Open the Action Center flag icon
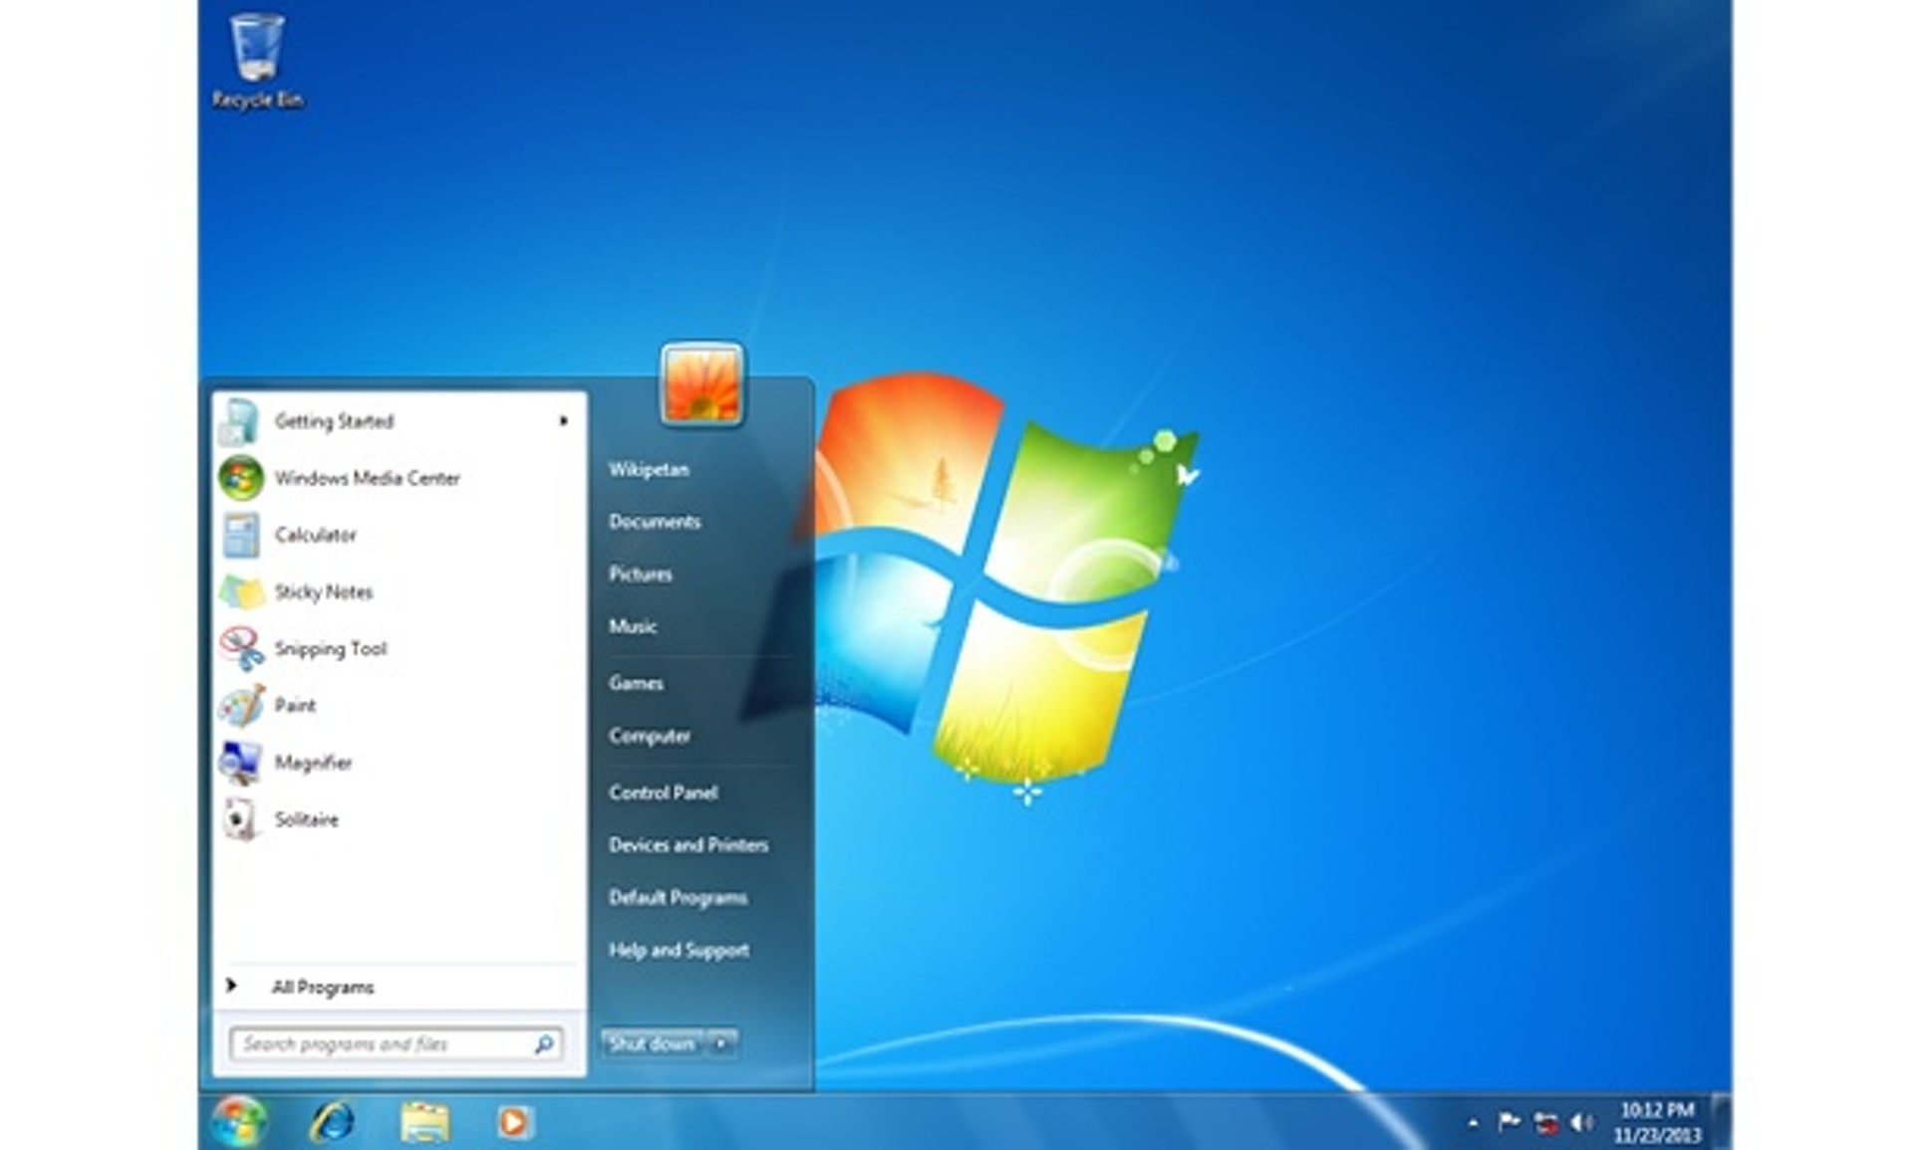 click(1508, 1122)
